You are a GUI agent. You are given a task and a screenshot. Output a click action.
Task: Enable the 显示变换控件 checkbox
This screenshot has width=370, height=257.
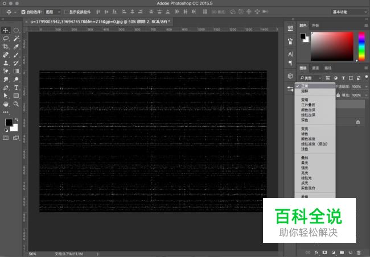pyautogui.click(x=66, y=12)
